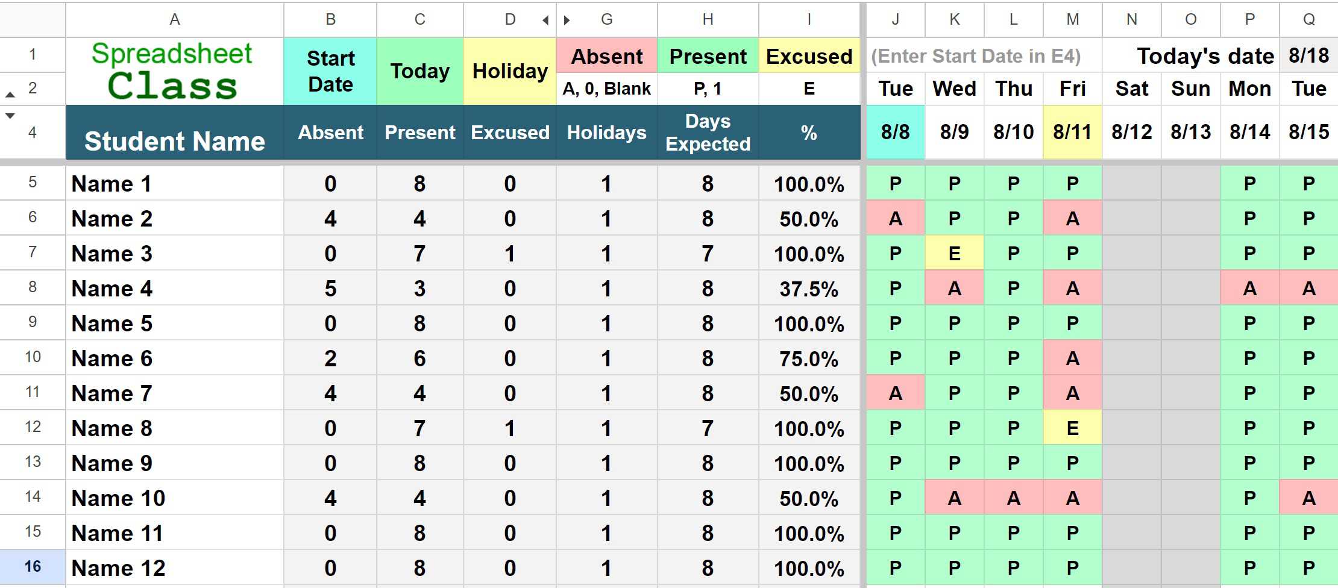Select column A header
This screenshot has width=1338, height=588.
(x=175, y=20)
